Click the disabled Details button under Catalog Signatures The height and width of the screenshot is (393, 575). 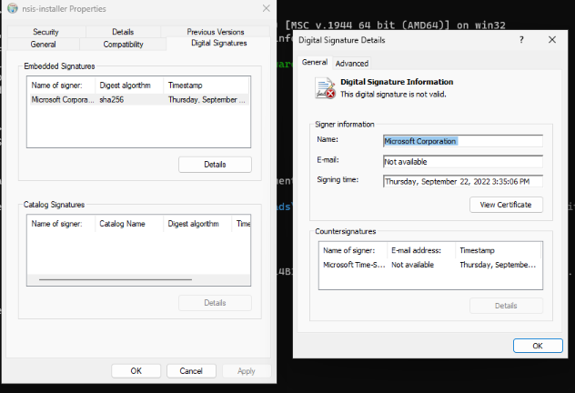(x=215, y=303)
